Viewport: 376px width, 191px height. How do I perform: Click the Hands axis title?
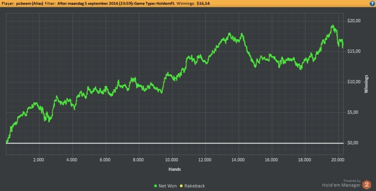(x=174, y=169)
